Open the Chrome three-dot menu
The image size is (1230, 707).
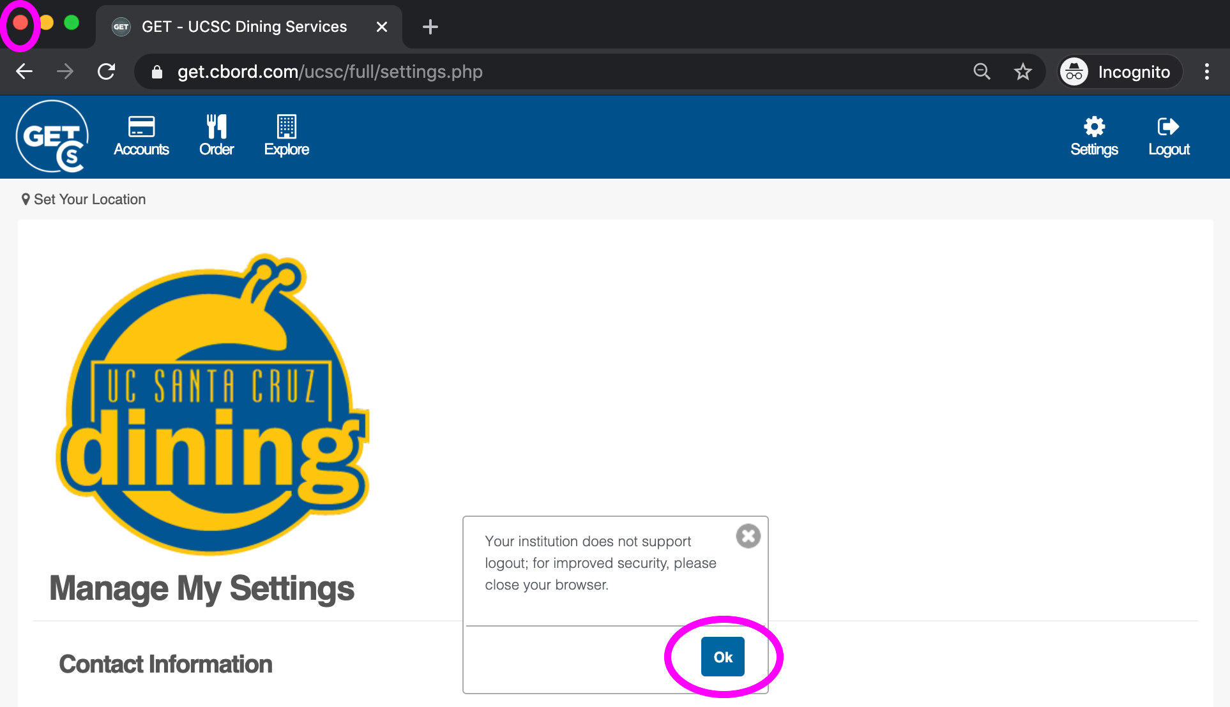[1206, 71]
